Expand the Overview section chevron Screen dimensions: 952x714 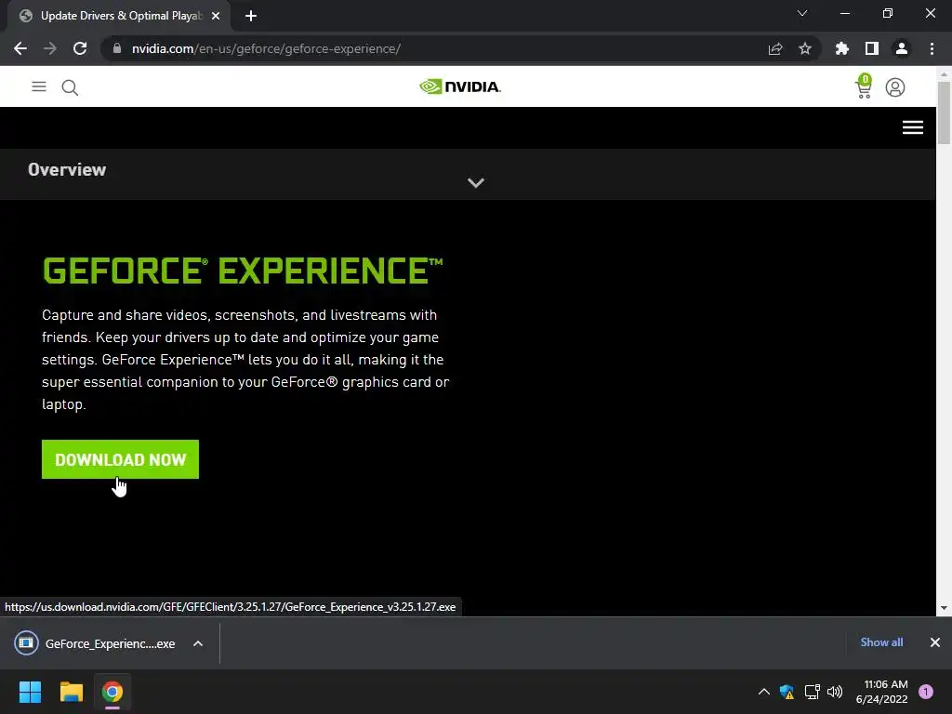pos(475,183)
